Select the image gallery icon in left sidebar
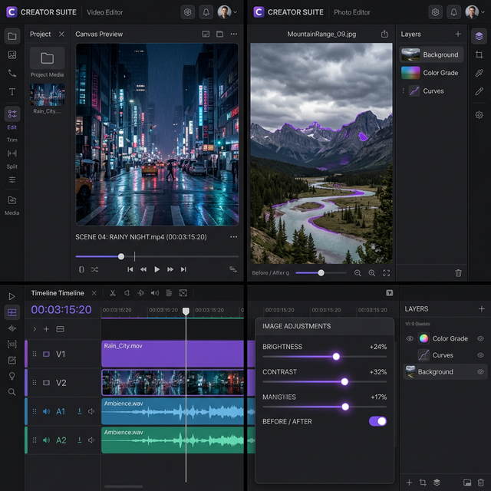 (12, 54)
